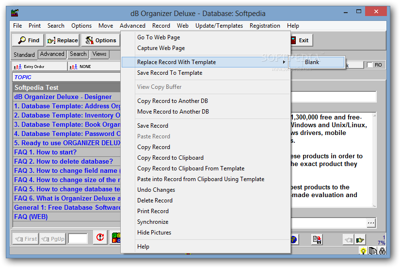Select dB Organizer Deluxe - Designer record

[x=66, y=97]
